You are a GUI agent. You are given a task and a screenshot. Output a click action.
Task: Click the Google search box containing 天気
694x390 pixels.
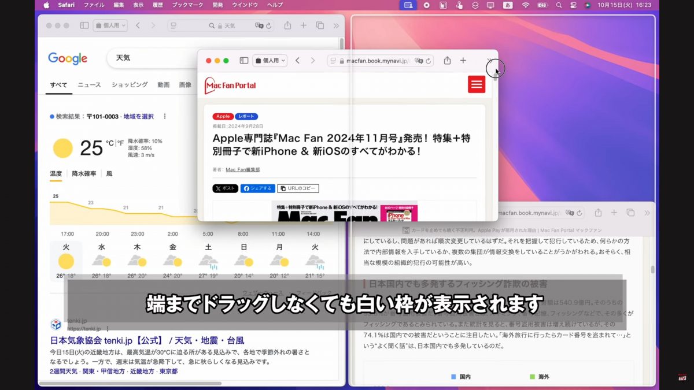[x=152, y=58]
